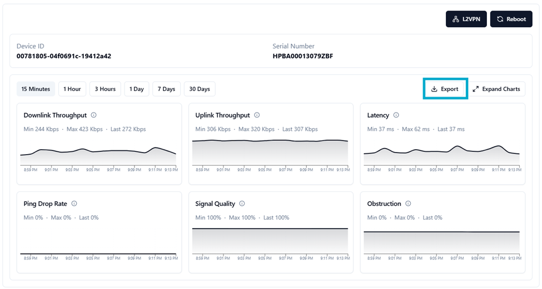Choose the 1 Day time range
Screen dimensions: 542x289
tap(137, 89)
